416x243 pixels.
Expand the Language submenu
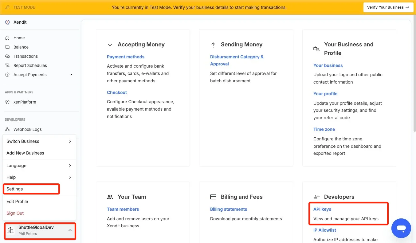tap(70, 166)
